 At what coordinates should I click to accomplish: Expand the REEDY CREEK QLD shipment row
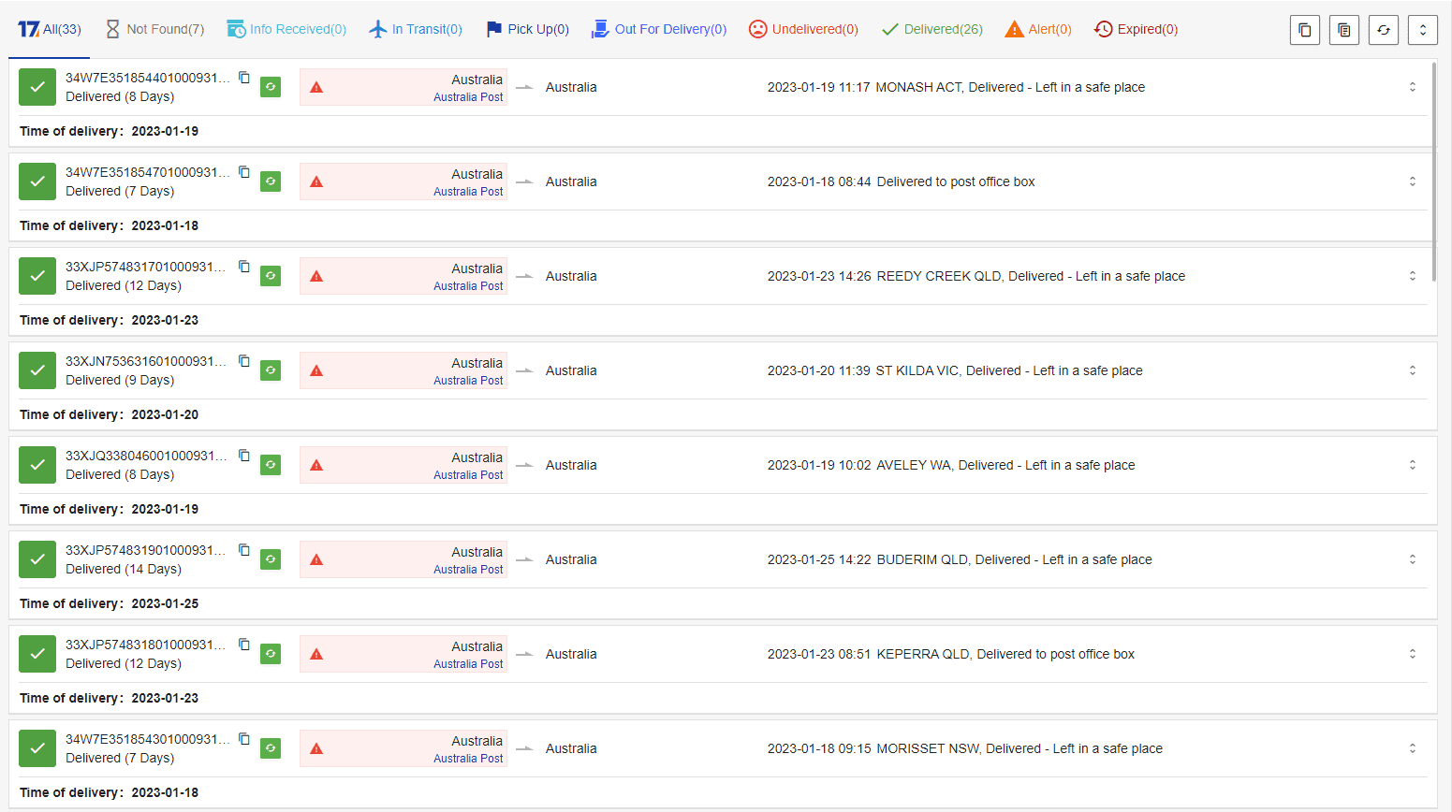1414,276
